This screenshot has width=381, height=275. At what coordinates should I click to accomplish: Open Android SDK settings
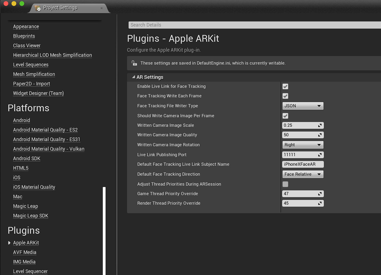27,158
